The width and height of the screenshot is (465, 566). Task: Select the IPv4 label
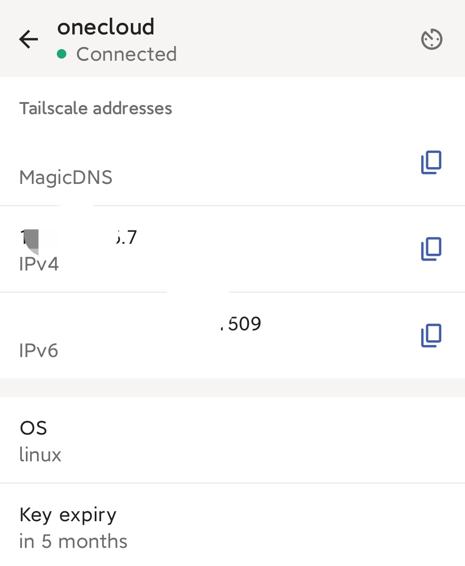coord(39,264)
